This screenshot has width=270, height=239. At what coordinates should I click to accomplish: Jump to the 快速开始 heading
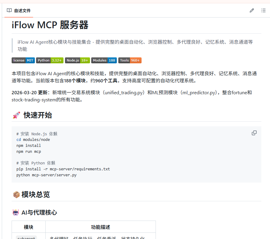point(38,115)
